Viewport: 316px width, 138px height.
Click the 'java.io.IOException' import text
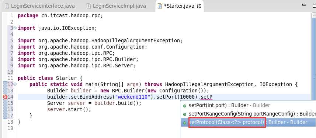[x=68, y=28]
